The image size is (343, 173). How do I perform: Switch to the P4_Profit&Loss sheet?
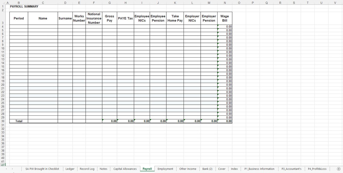click(x=317, y=169)
